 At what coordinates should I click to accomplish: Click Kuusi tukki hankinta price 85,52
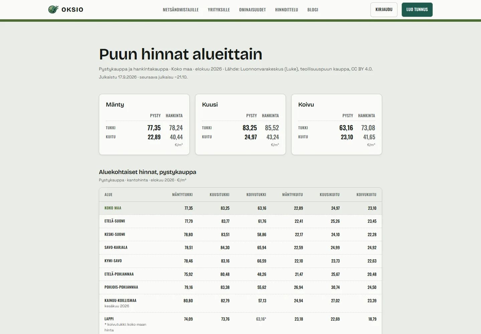coord(272,128)
